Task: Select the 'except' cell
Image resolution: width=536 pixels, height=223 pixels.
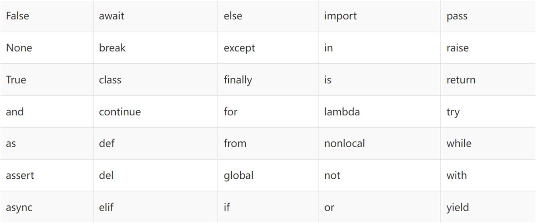Action: point(268,48)
